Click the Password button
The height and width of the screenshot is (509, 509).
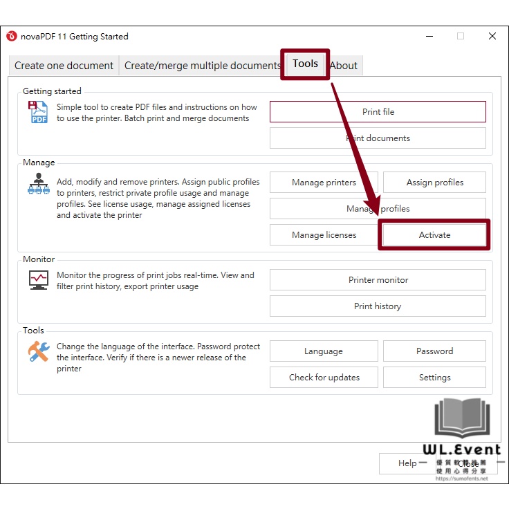click(x=434, y=351)
